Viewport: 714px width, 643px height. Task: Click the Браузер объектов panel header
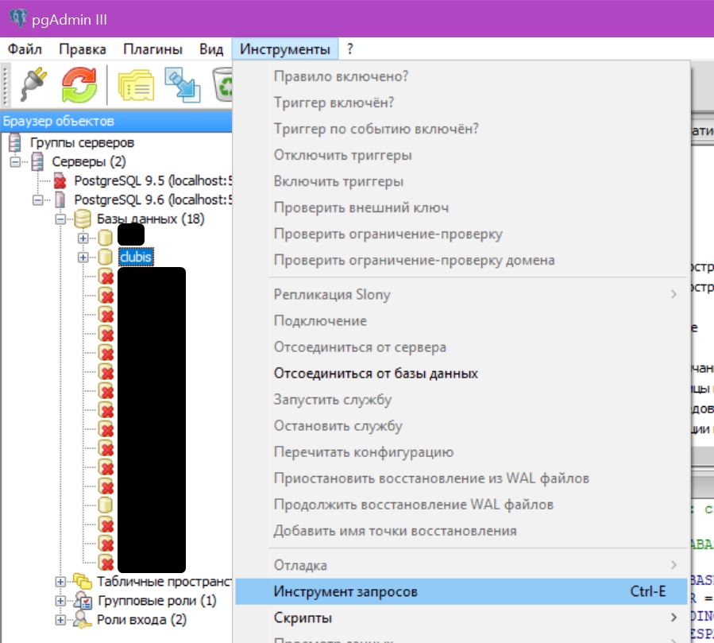coord(116,122)
